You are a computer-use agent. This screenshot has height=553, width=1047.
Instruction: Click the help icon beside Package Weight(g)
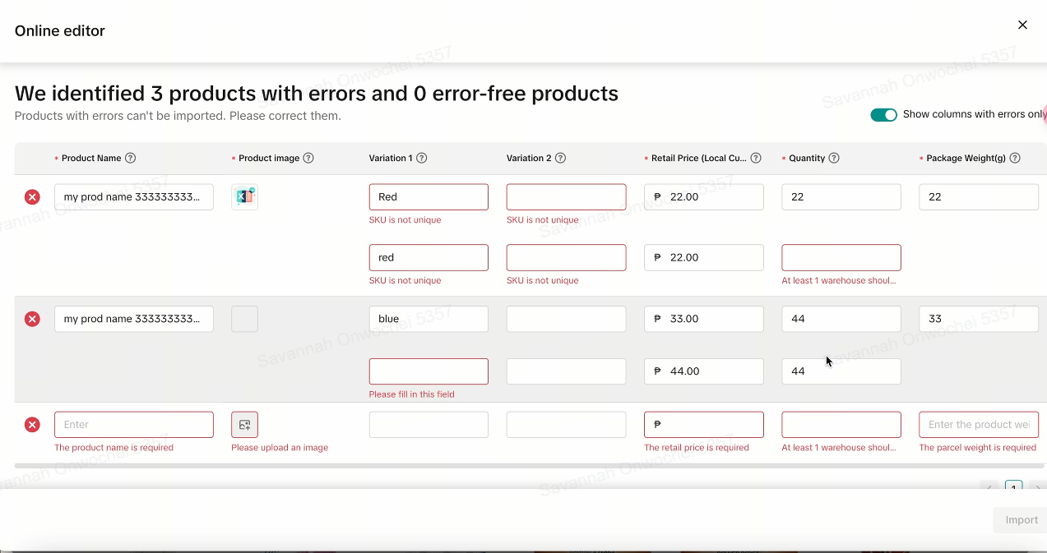click(1015, 159)
